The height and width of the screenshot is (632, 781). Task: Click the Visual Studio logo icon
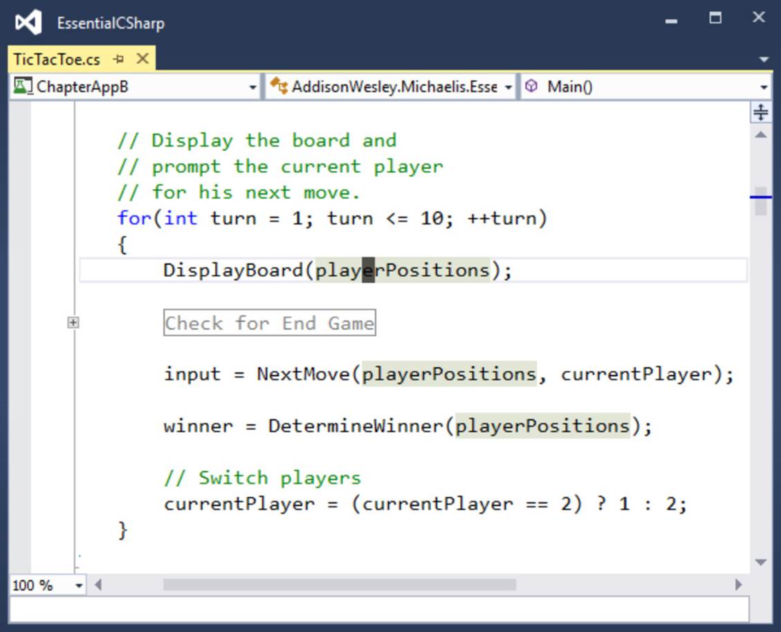click(28, 22)
